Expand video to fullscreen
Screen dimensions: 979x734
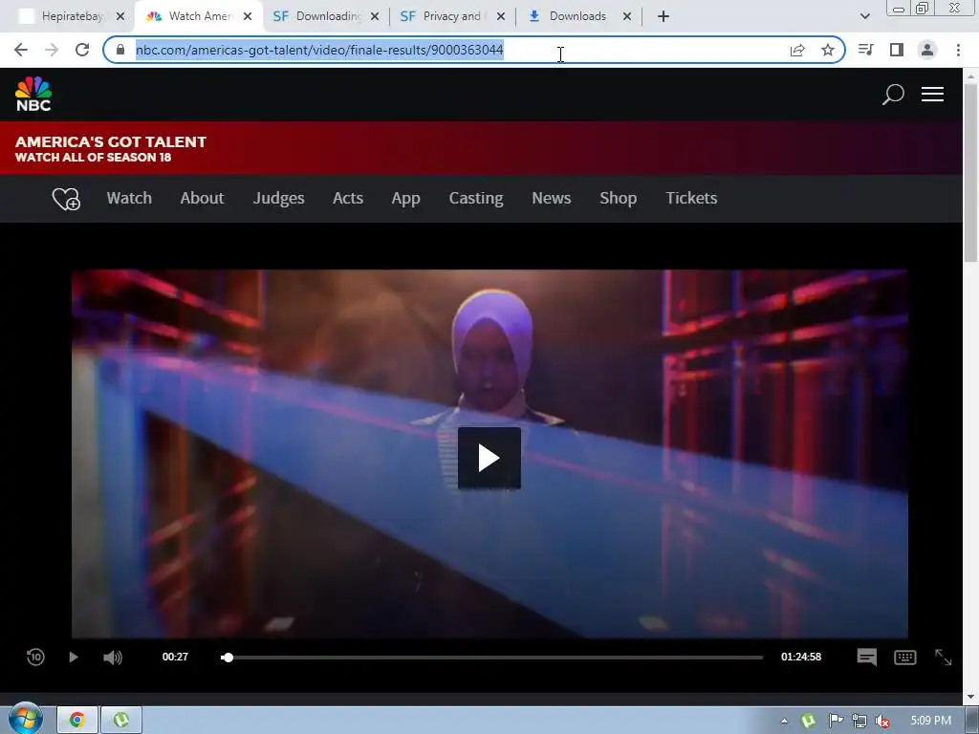943,658
